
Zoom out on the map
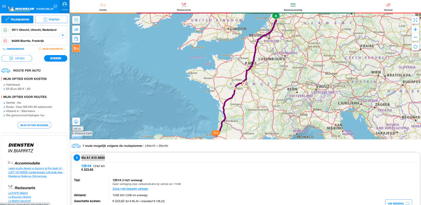pyautogui.click(x=415, y=37)
